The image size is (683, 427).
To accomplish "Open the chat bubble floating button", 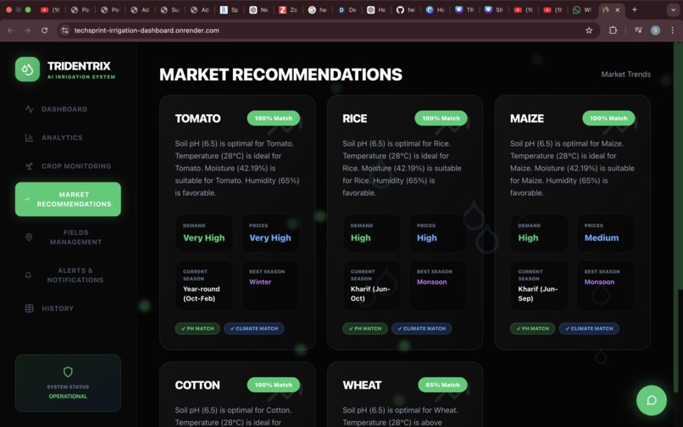I will [651, 400].
